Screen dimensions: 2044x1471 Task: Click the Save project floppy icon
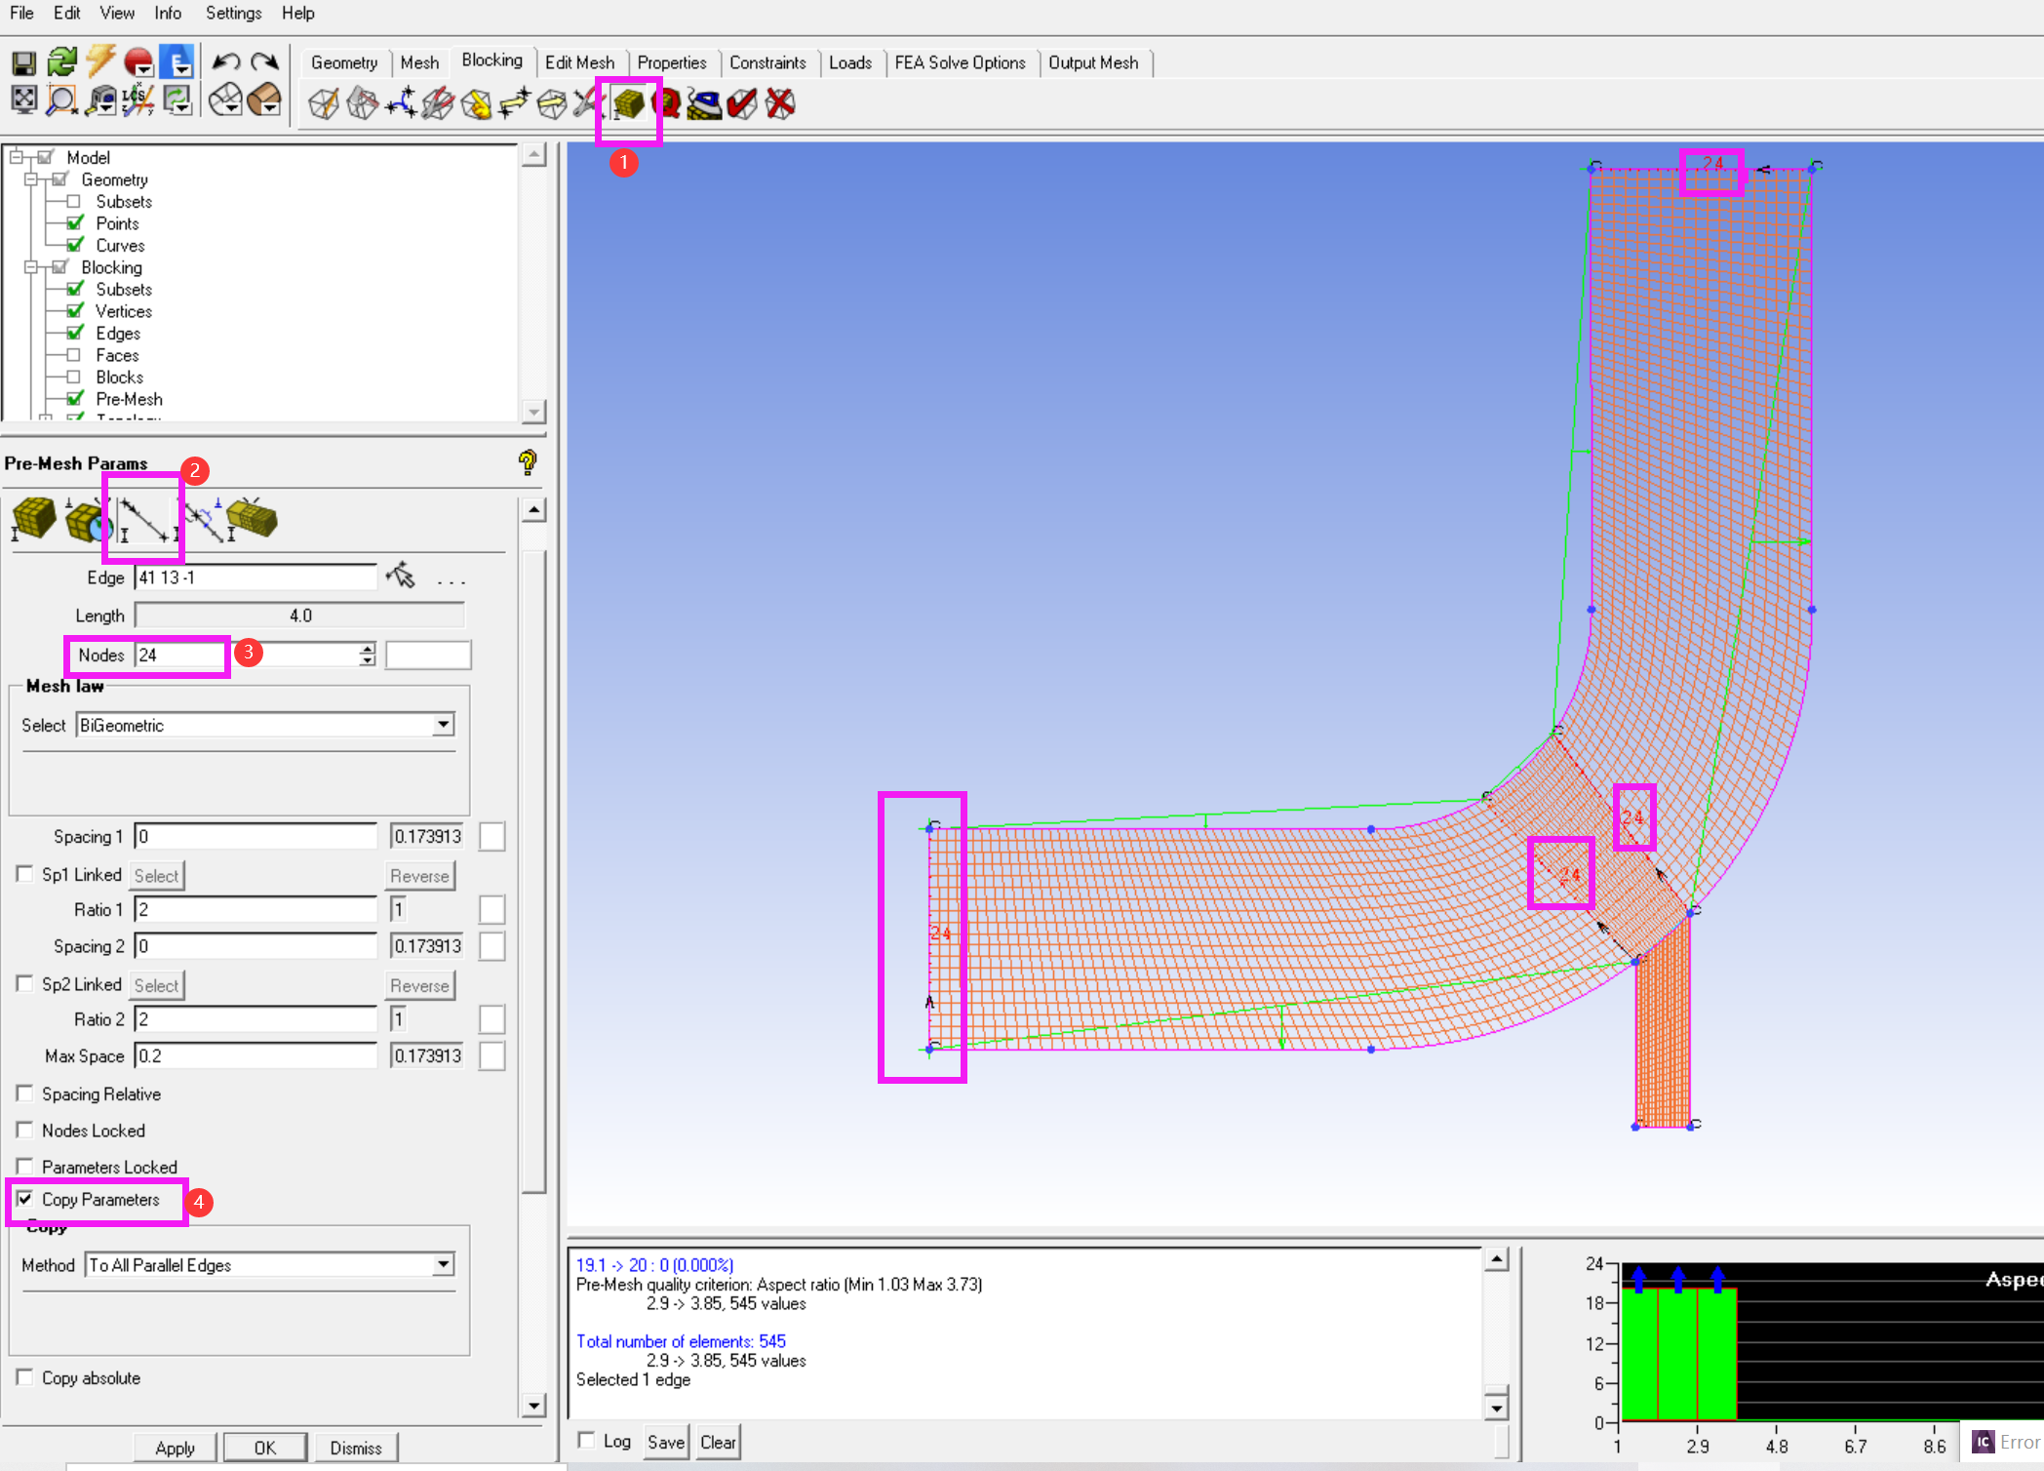23,63
